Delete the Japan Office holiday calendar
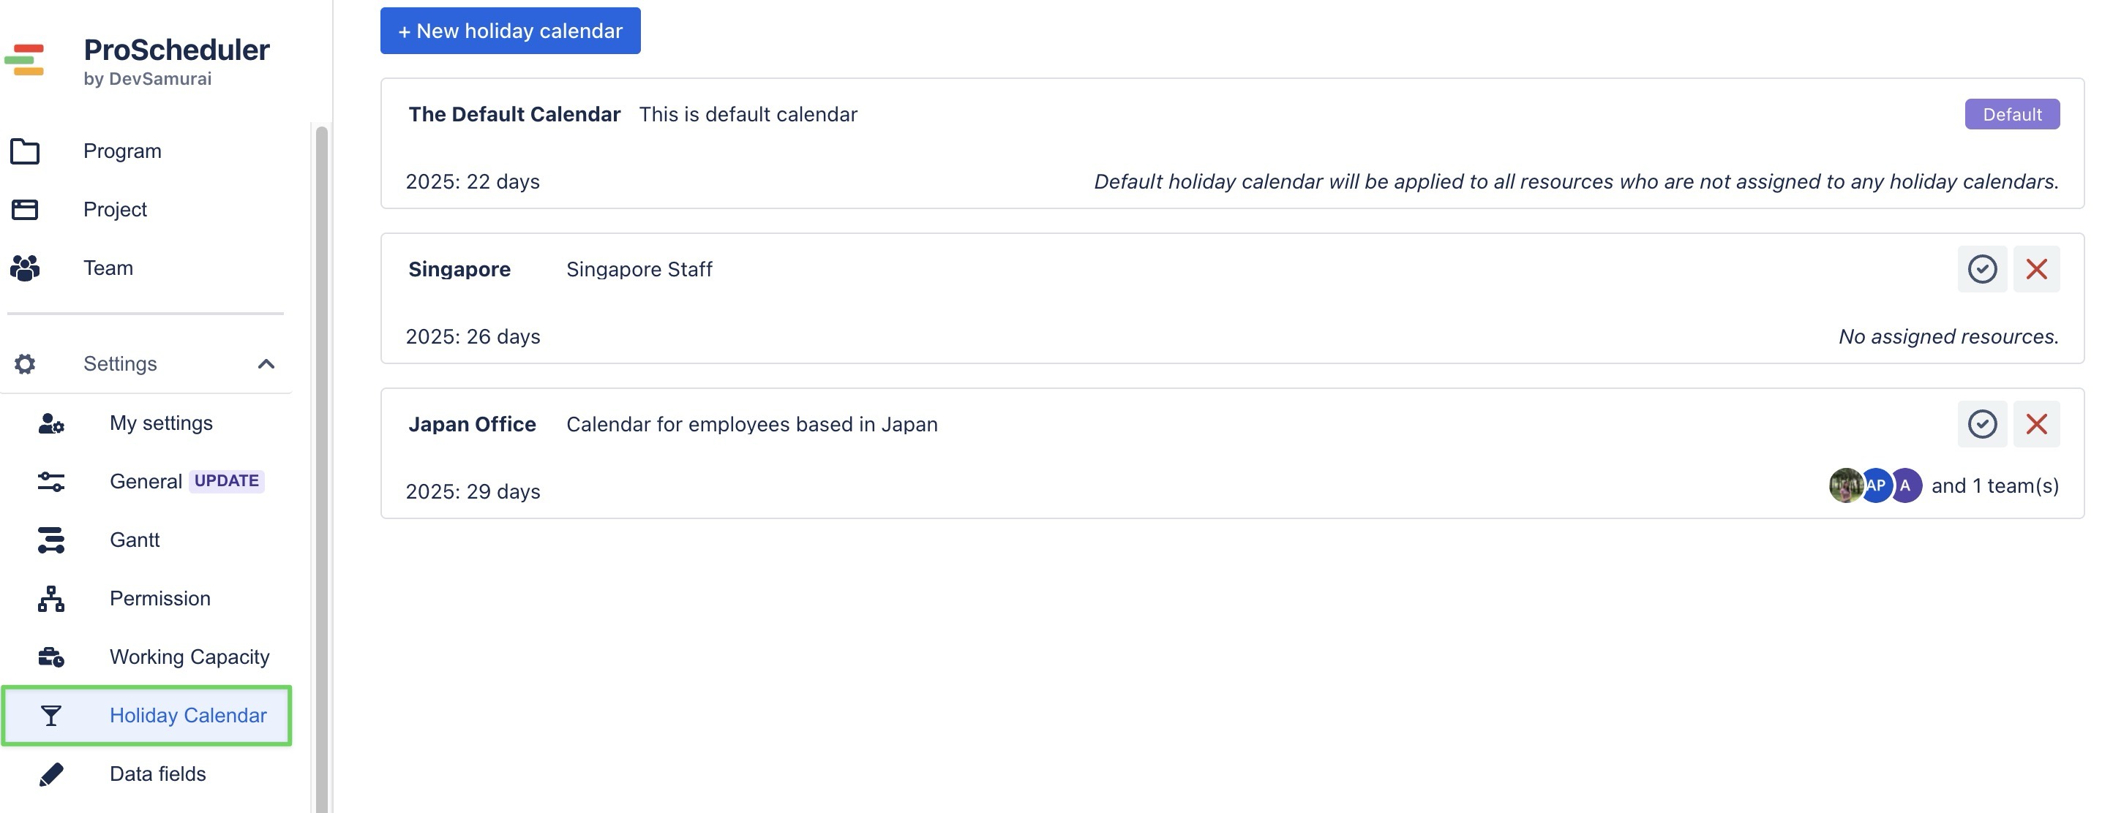The height and width of the screenshot is (813, 2113). click(2036, 424)
